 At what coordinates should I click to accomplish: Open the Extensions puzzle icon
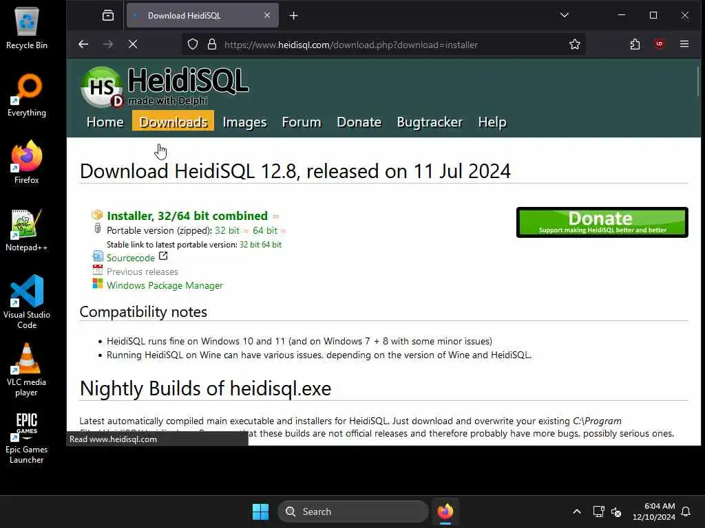coord(635,44)
